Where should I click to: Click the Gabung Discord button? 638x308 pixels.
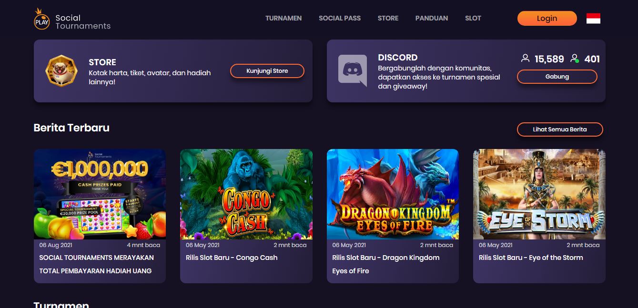[x=557, y=77]
